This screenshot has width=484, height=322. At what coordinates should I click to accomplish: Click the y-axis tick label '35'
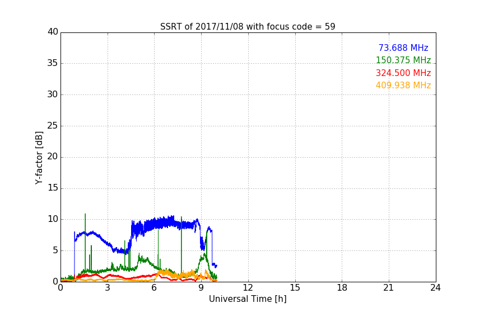tap(53, 63)
